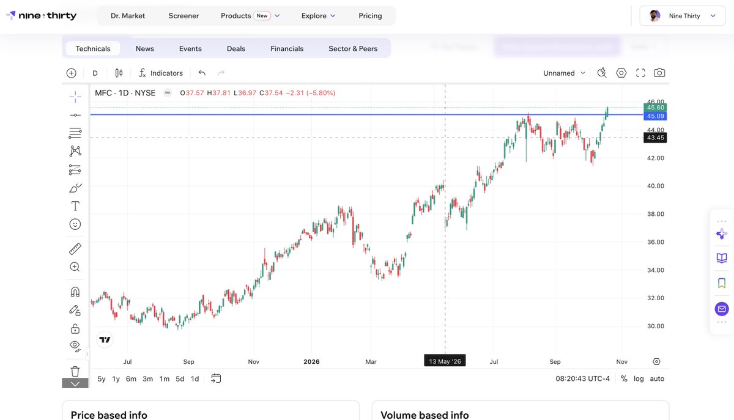This screenshot has width=734, height=420.
Task: Redo the chart action
Action: pos(221,73)
